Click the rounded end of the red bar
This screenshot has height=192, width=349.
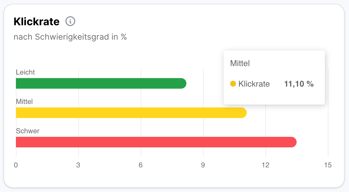point(293,142)
